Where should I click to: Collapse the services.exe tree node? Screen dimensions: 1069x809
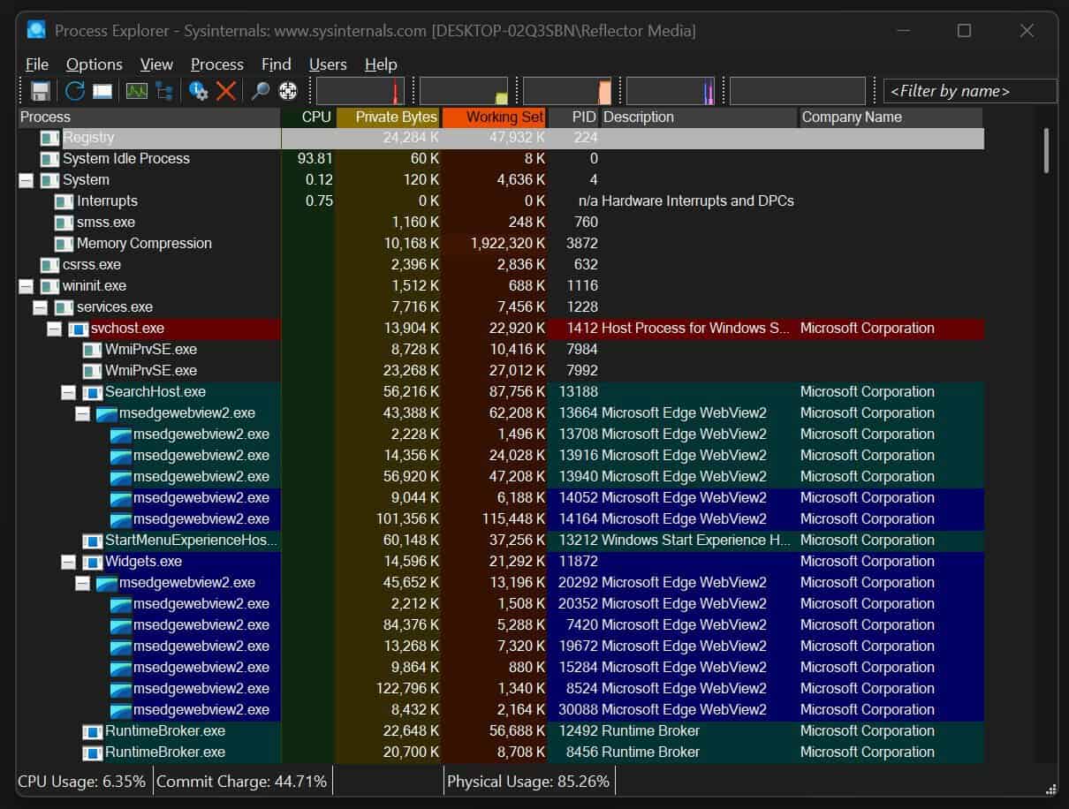point(40,307)
